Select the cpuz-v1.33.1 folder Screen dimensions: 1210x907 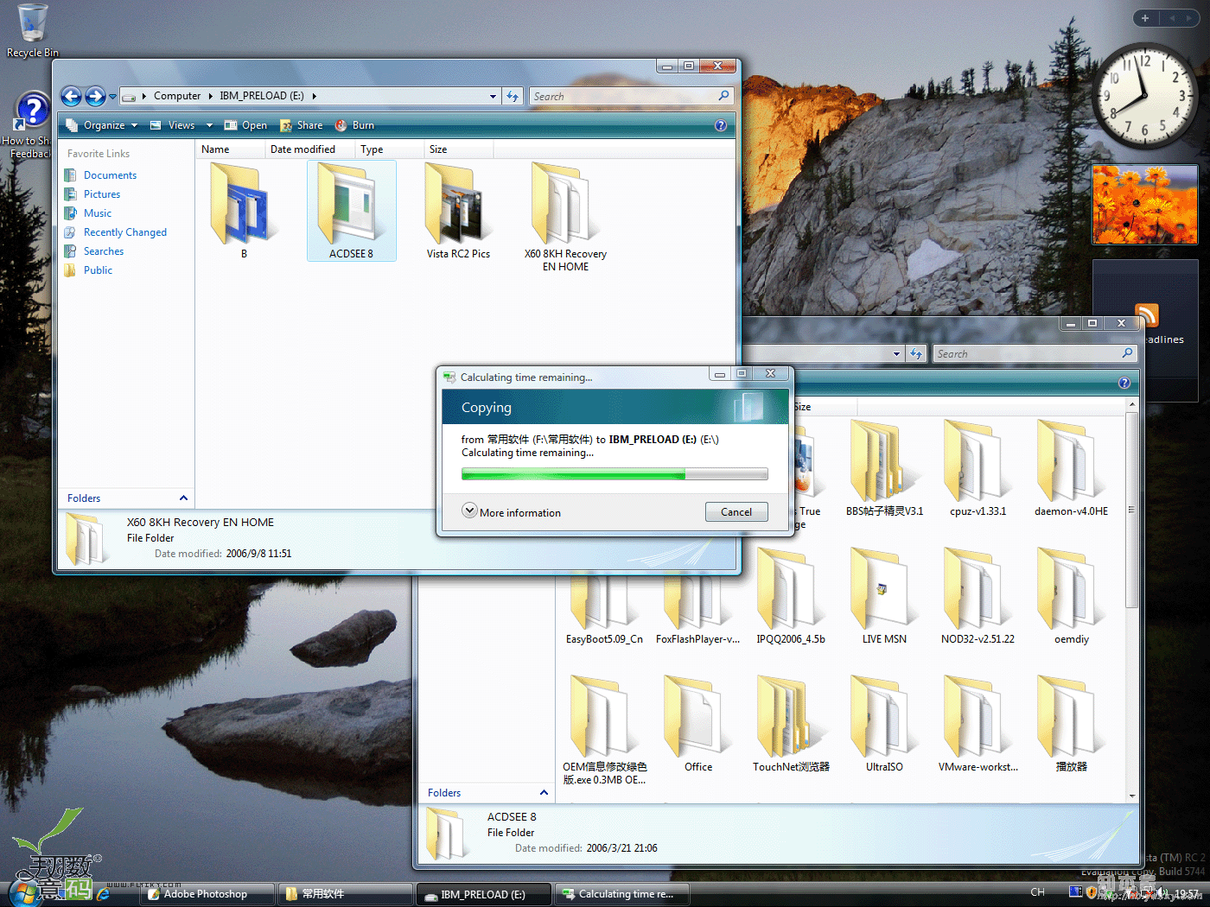click(x=978, y=468)
